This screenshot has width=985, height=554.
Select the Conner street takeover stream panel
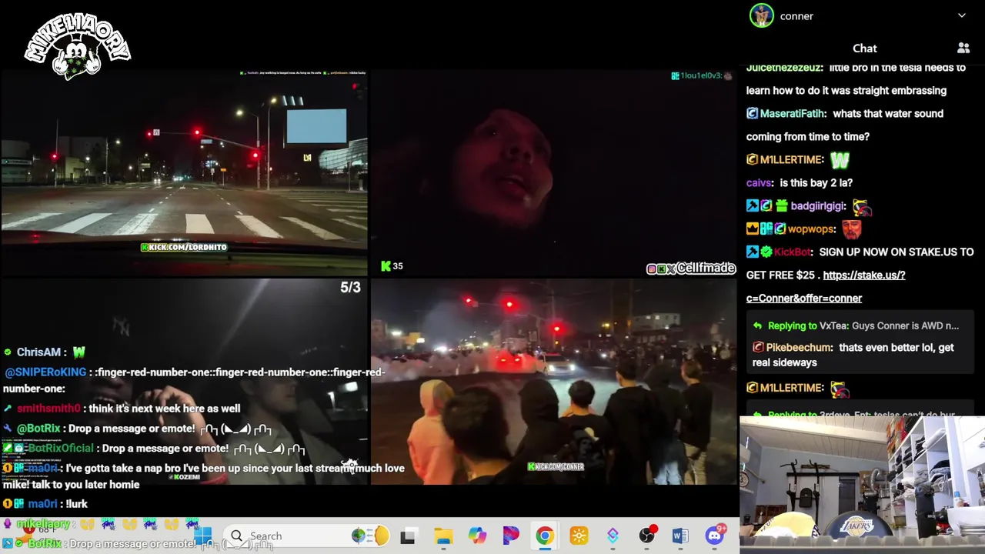(553, 382)
